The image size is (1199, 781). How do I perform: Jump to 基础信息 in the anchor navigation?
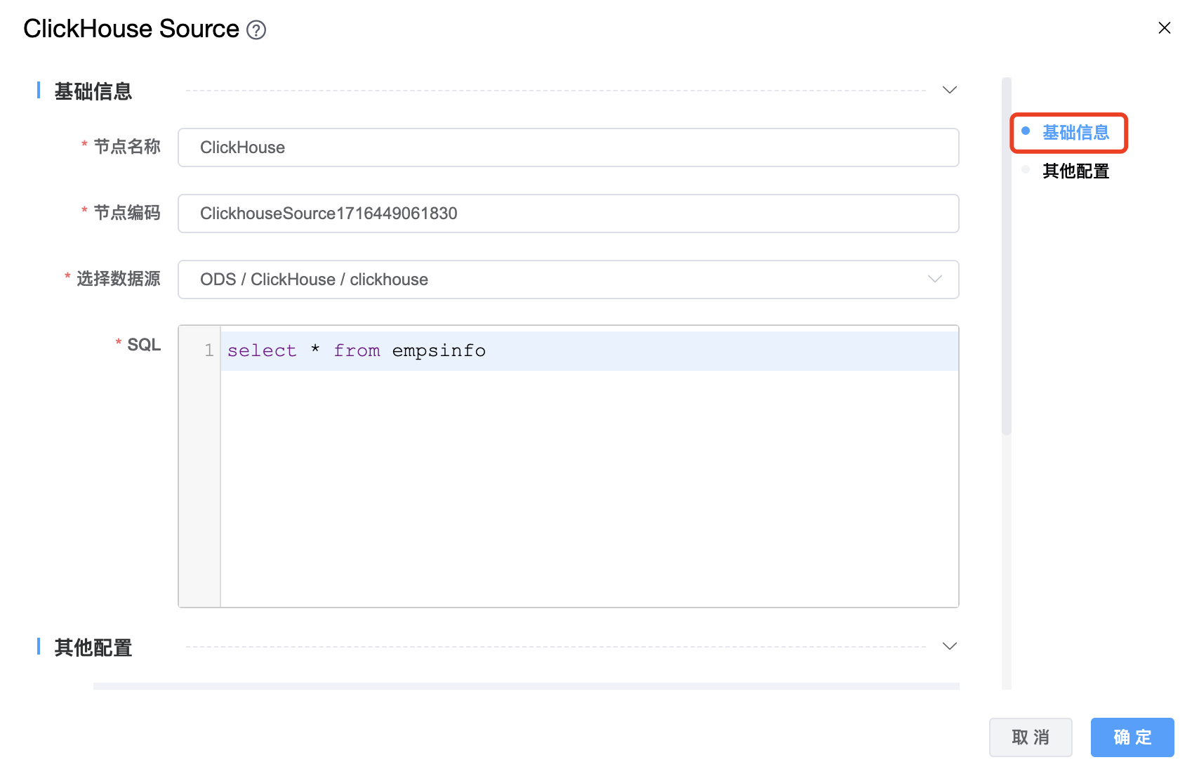point(1075,133)
